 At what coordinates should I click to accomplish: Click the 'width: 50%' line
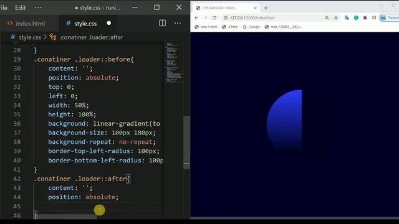pos(69,105)
